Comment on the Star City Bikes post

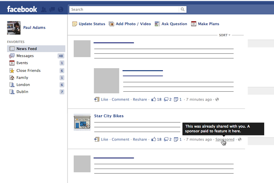point(121,139)
